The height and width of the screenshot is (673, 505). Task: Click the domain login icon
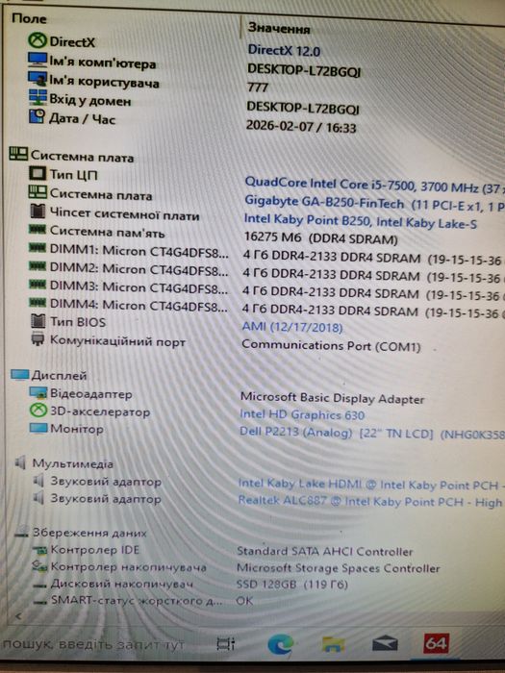pyautogui.click(x=38, y=96)
